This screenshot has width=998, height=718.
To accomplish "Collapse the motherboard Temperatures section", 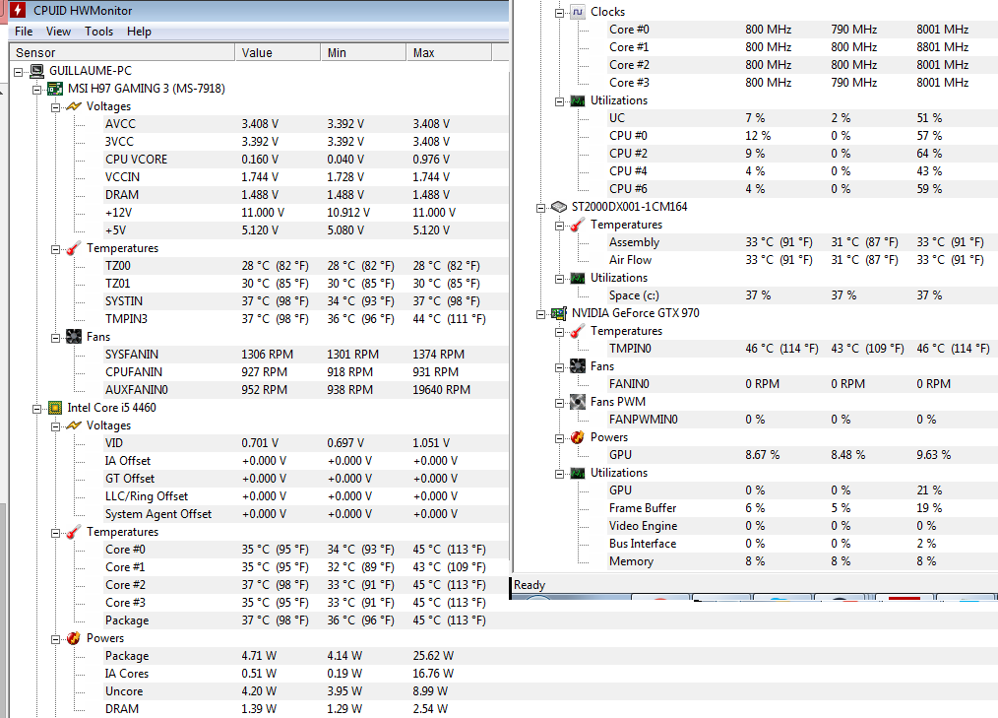I will (x=55, y=249).
